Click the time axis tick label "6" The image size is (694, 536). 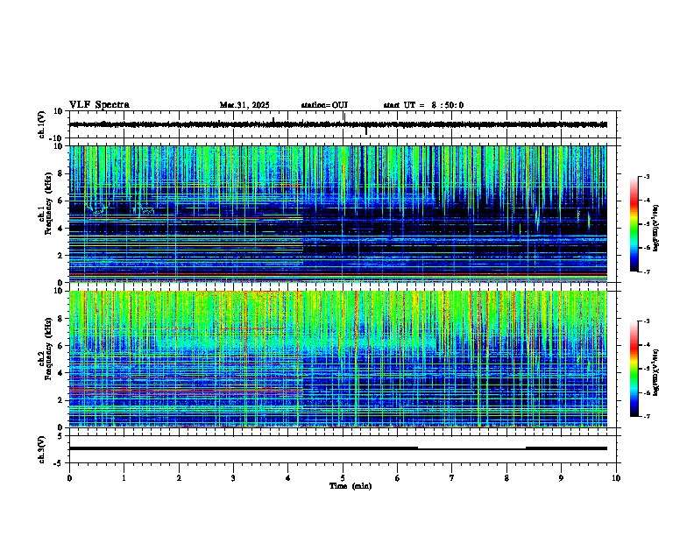pyautogui.click(x=398, y=478)
